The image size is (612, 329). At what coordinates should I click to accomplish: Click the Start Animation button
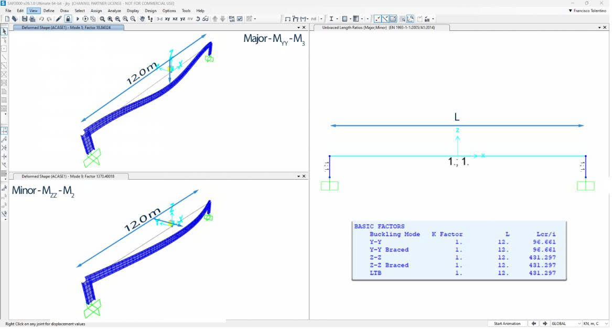[507, 324]
